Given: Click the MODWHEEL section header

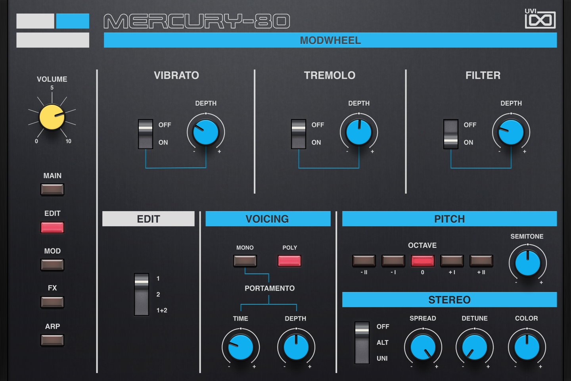Looking at the screenshot, I should tap(330, 40).
